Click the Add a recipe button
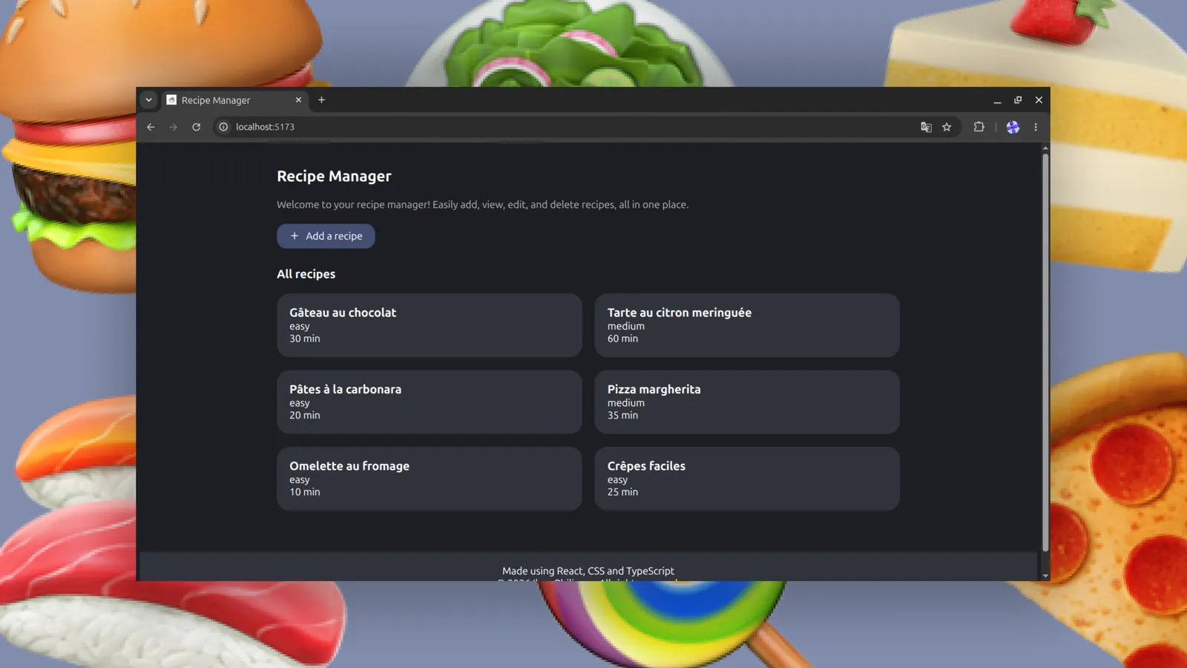The image size is (1187, 668). tap(326, 236)
